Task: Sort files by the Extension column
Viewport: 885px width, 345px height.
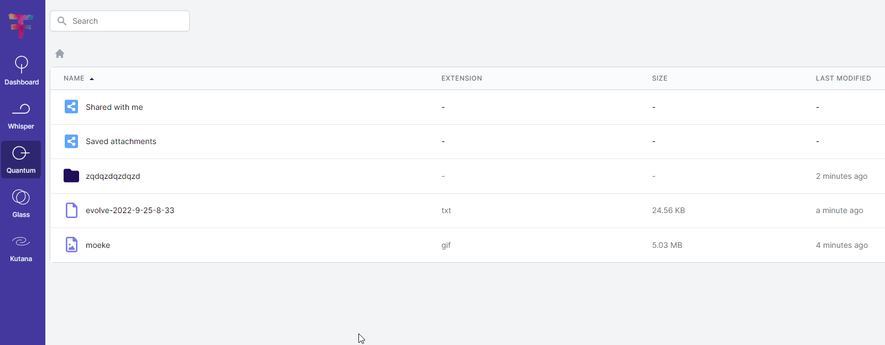Action: 462,78
